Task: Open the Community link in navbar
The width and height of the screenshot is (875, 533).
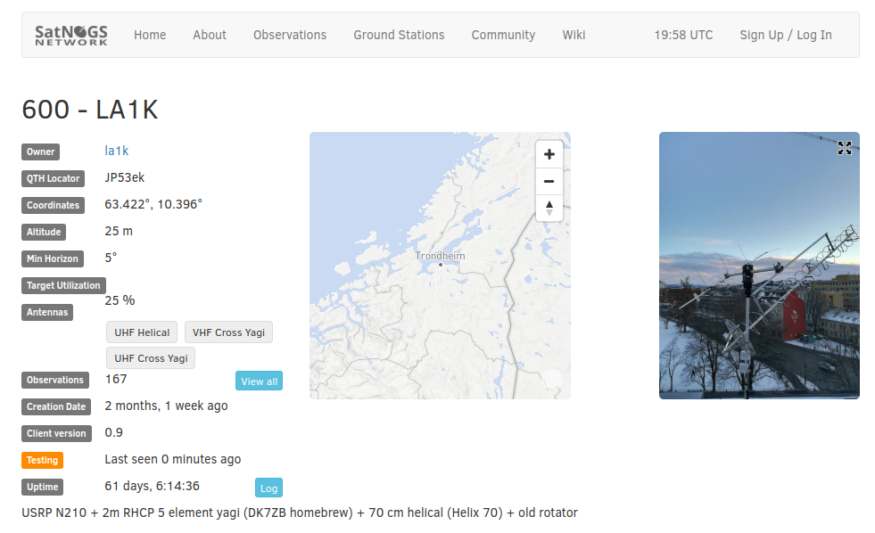Action: click(x=503, y=35)
